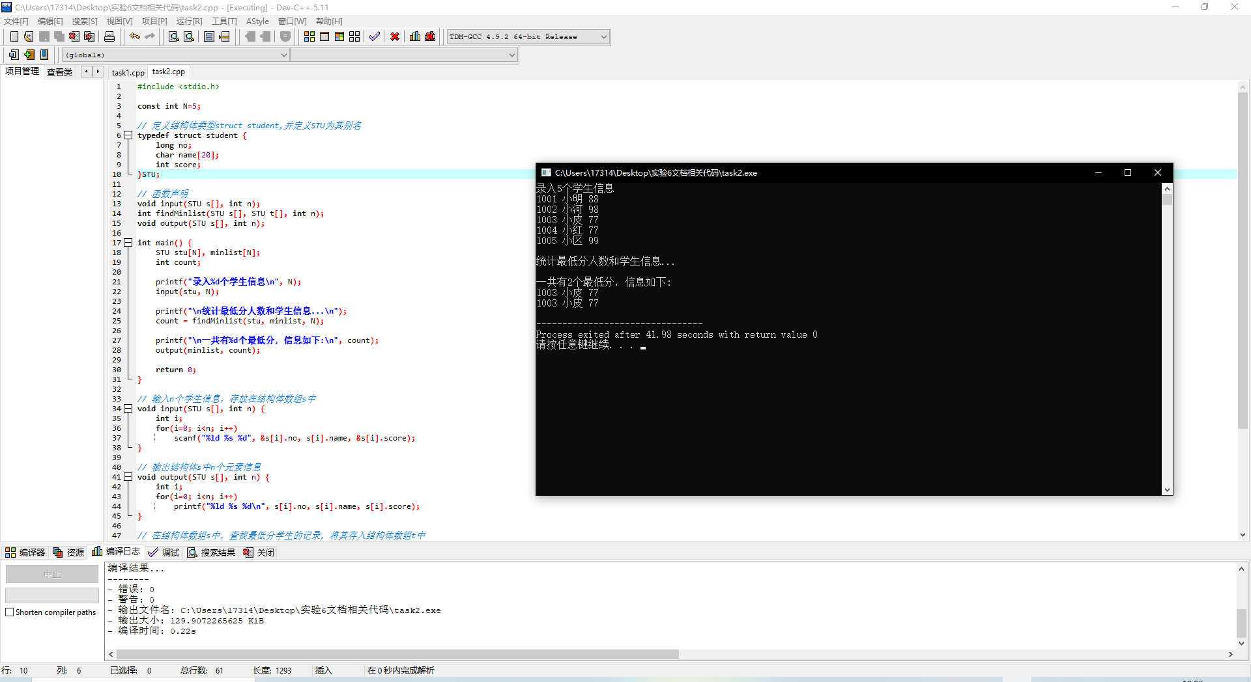
Task: Click the Syntax Check checkmark icon
Action: [x=375, y=36]
